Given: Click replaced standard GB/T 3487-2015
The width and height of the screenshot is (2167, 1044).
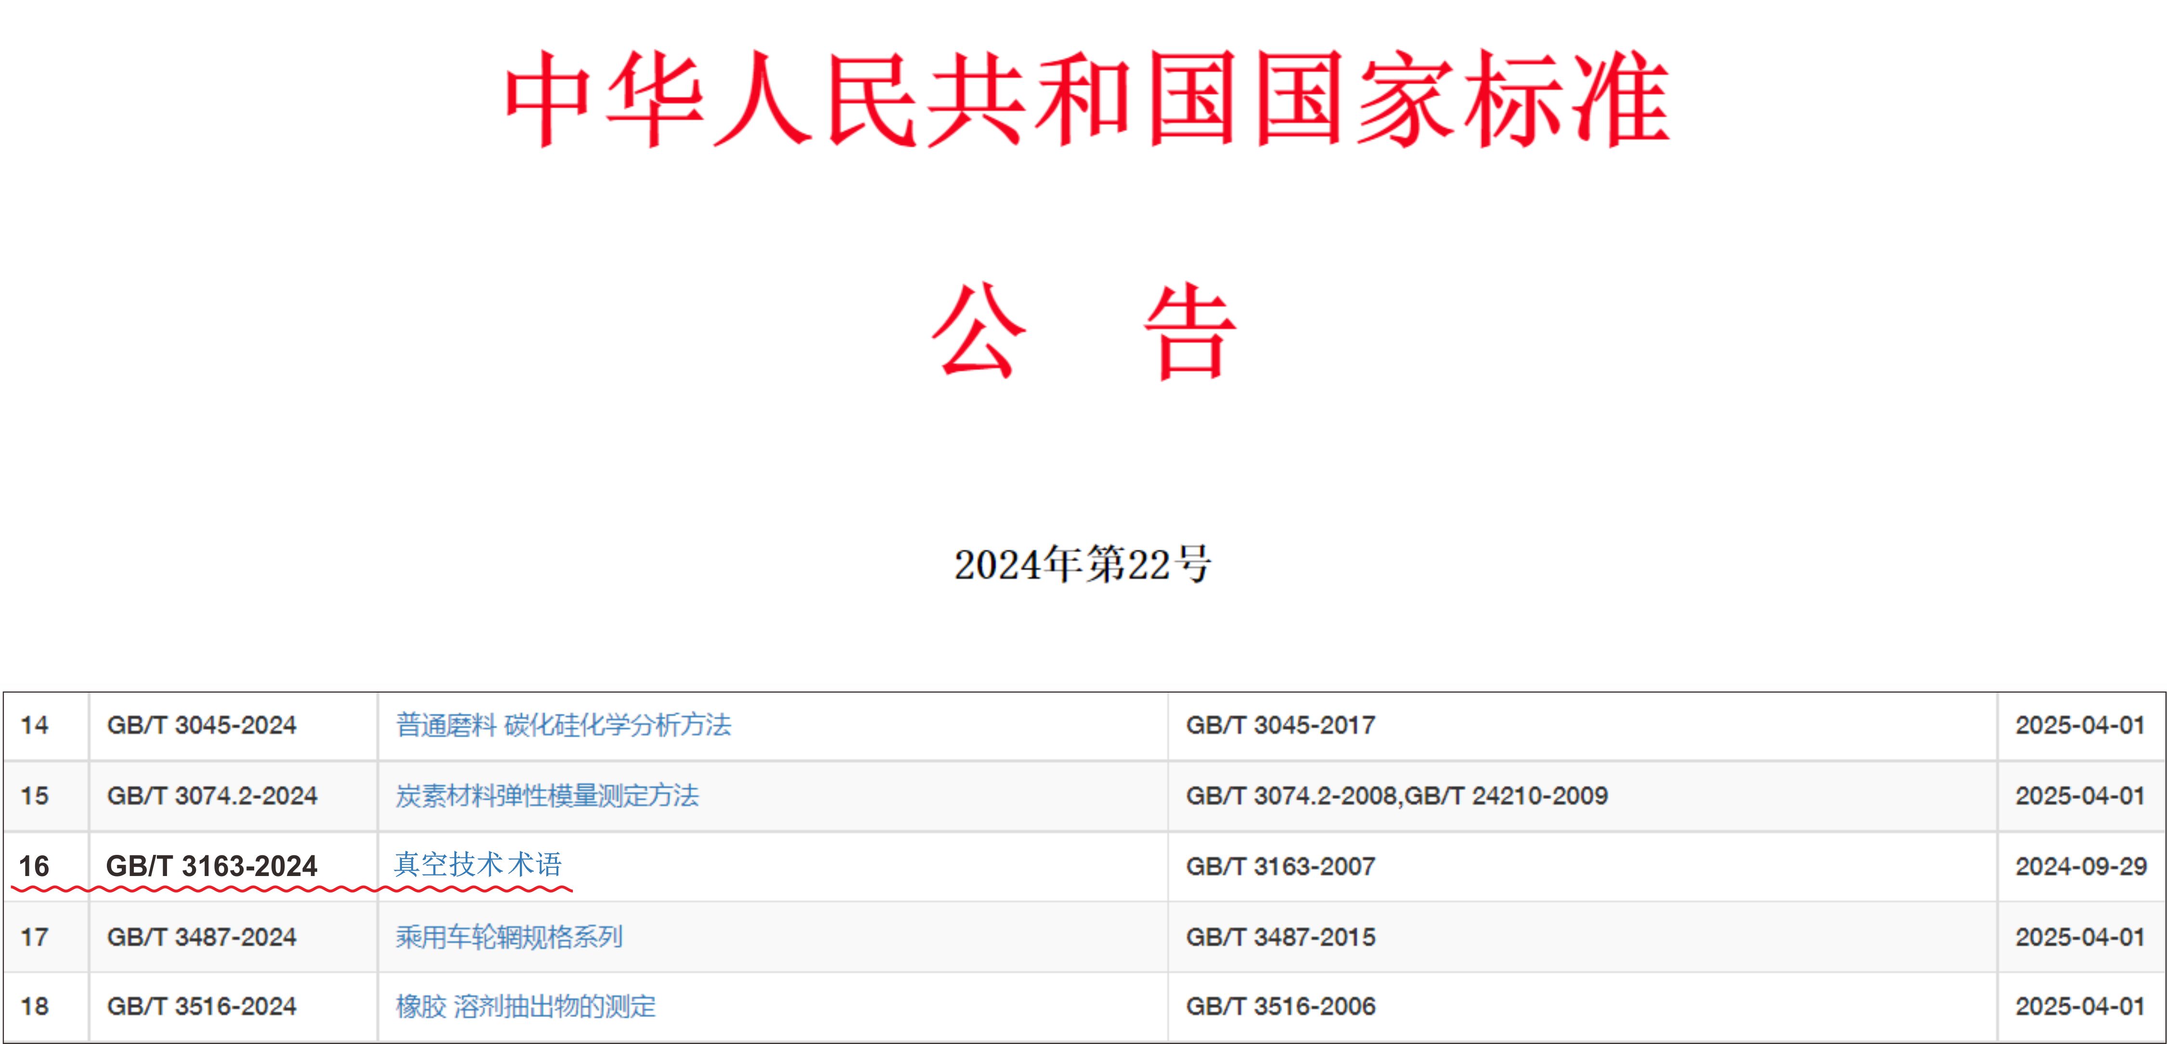Looking at the screenshot, I should pos(1280,937).
